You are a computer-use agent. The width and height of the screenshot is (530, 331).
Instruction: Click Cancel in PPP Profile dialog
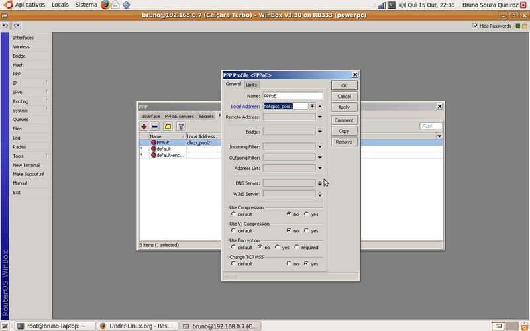[344, 96]
